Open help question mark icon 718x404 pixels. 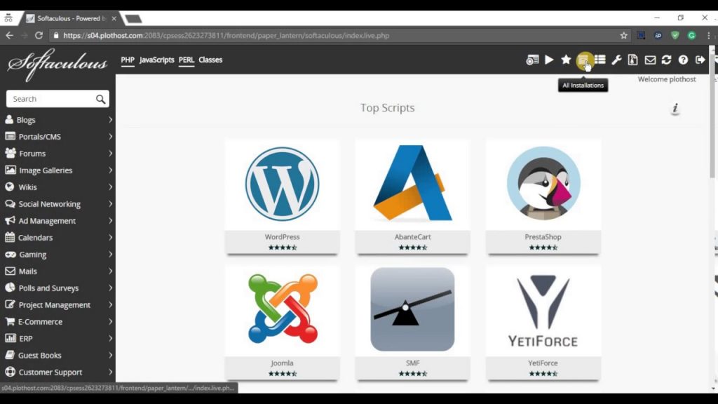(683, 60)
